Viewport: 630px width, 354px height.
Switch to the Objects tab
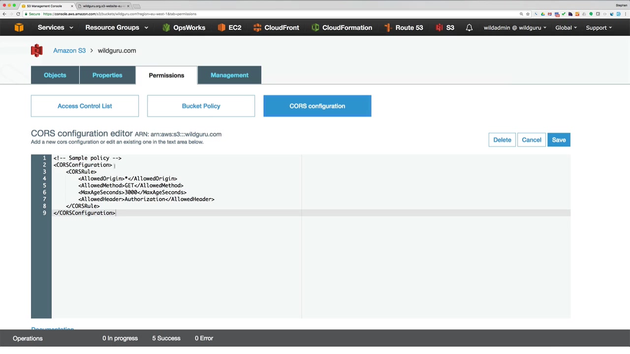pos(55,75)
